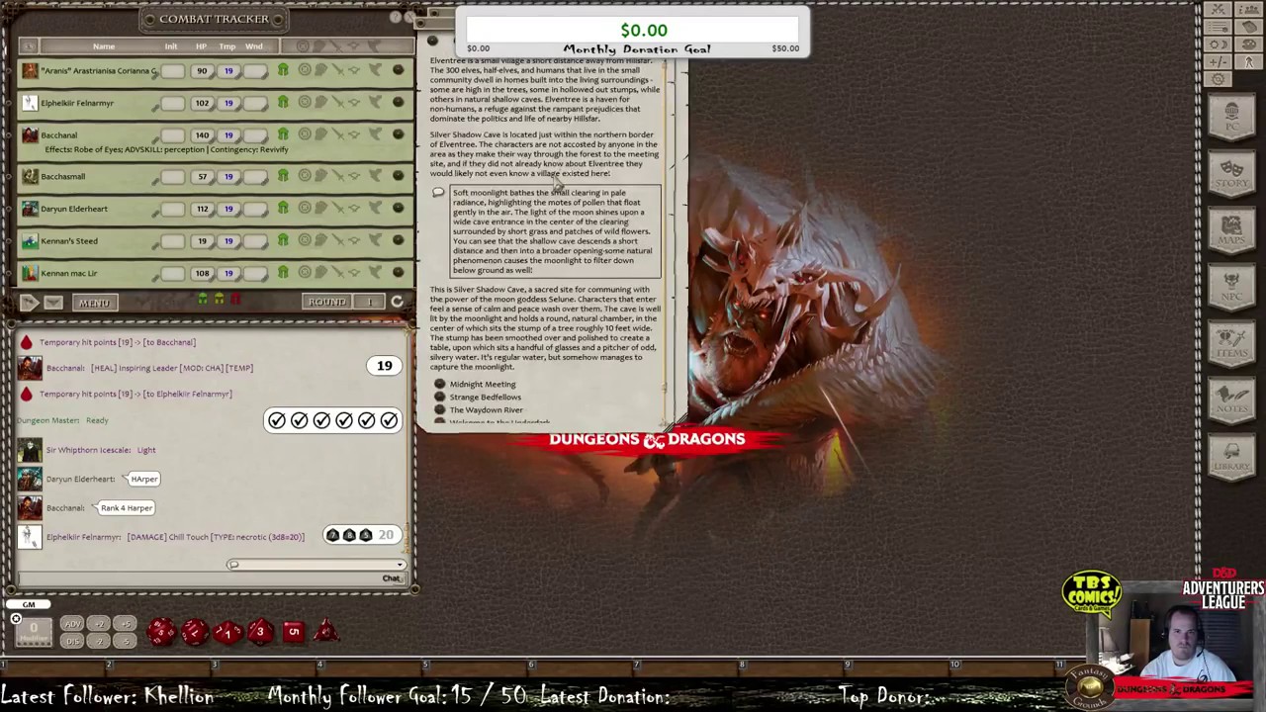Open the Maps sidebar button
This screenshot has width=1266, height=712.
coord(1231,230)
